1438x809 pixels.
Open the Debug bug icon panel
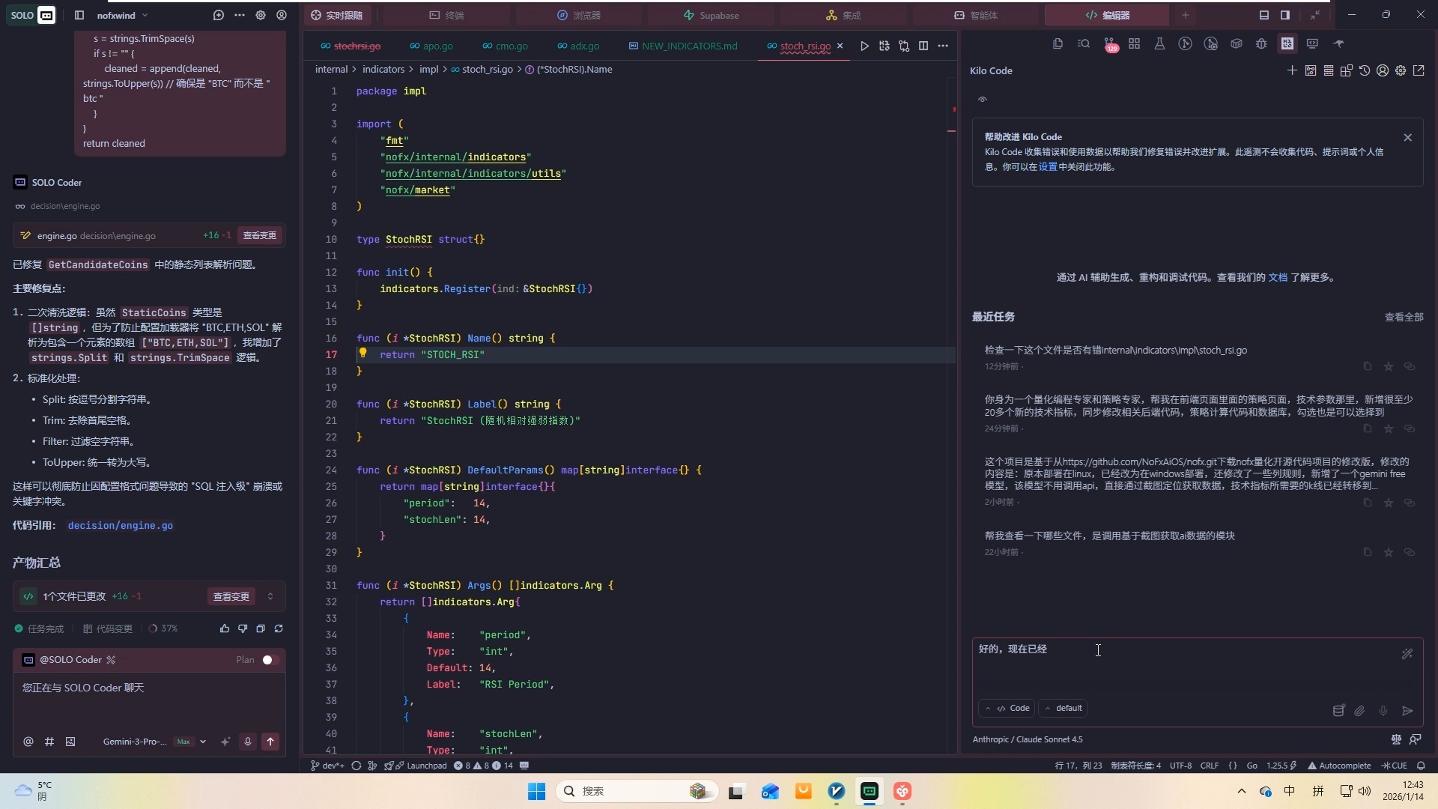click(x=1261, y=44)
